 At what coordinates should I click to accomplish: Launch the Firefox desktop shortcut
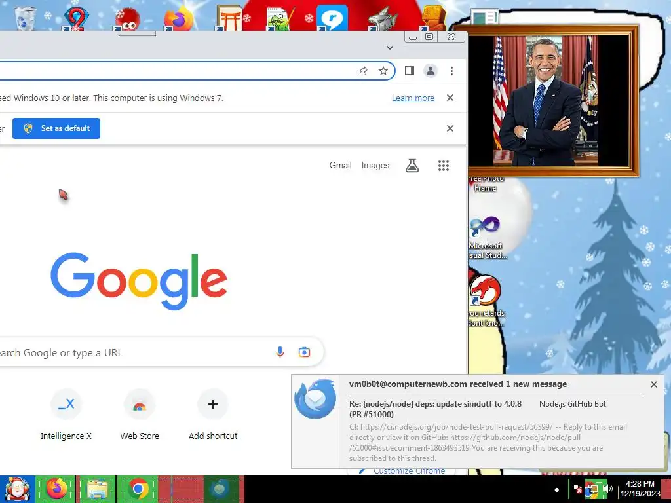tap(179, 18)
